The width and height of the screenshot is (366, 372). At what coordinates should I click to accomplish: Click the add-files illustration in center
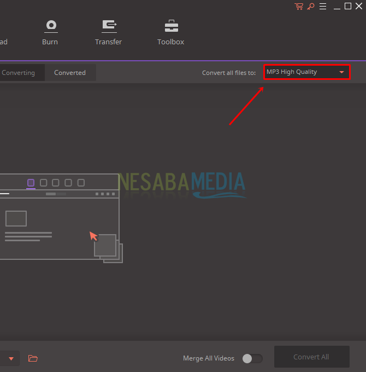[60, 219]
